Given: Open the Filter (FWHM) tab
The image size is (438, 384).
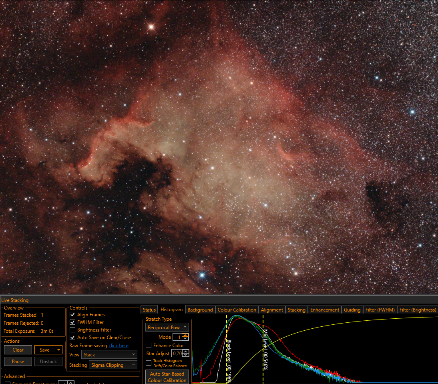Looking at the screenshot, I should 380,310.
